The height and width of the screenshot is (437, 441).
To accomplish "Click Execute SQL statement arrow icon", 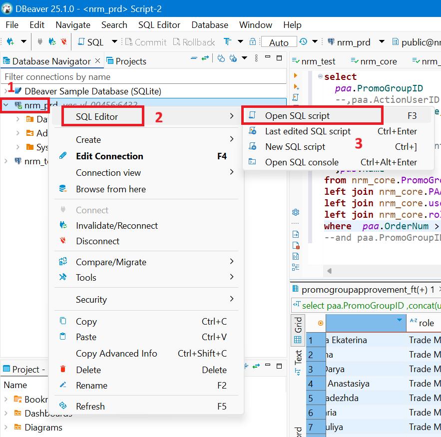I will point(295,75).
